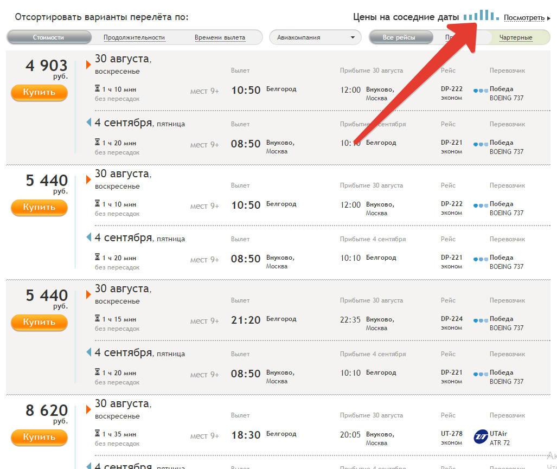Click the neighboring dates price bar chart icon
The image size is (557, 469).
[x=481, y=16]
